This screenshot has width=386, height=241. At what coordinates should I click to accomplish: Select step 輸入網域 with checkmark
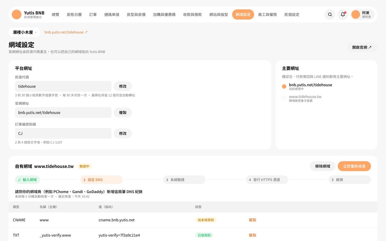point(27,180)
